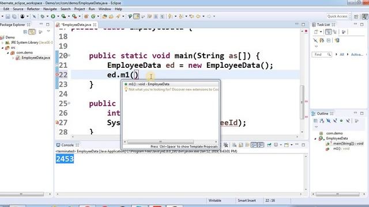Open Display Selected Console dropdown
The image size is (369, 207).
[281, 145]
